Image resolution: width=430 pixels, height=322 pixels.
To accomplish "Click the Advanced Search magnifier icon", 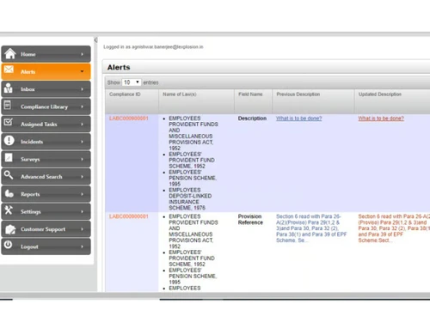I will 9,175.
